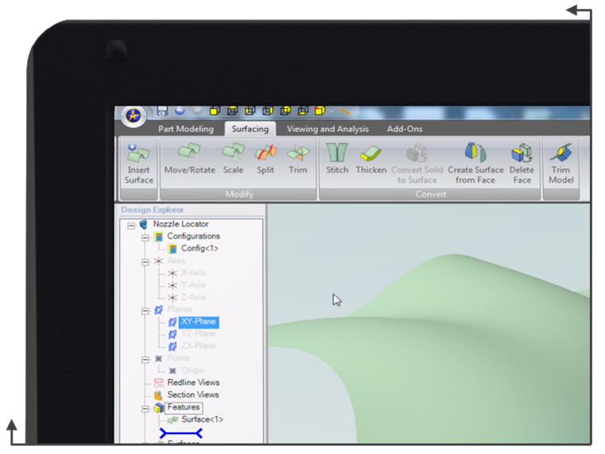Click the Save disk icon
The height and width of the screenshot is (454, 605).
pyautogui.click(x=162, y=111)
